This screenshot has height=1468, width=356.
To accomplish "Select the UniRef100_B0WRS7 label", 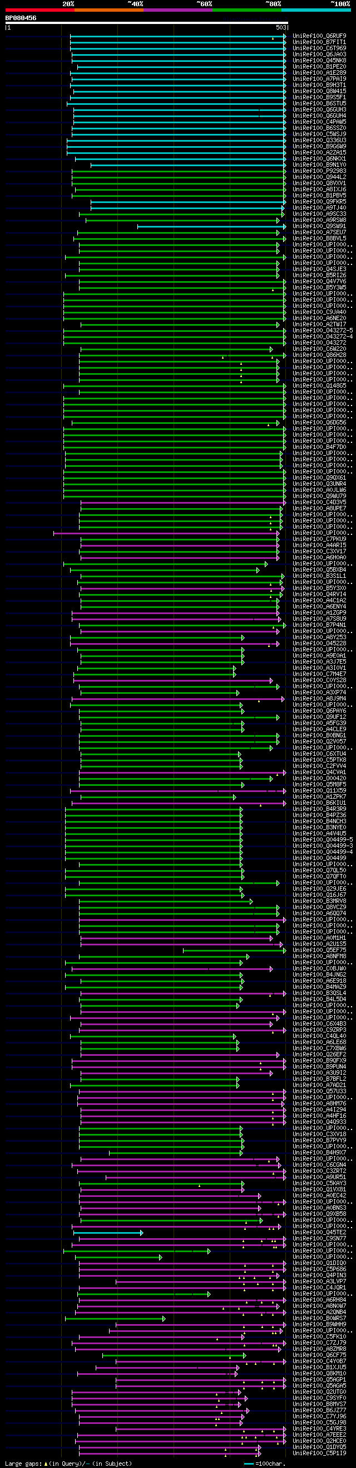I will tap(320, 1318).
